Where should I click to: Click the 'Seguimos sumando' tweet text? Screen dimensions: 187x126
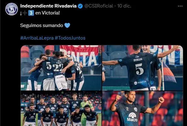pyautogui.click(x=41, y=25)
